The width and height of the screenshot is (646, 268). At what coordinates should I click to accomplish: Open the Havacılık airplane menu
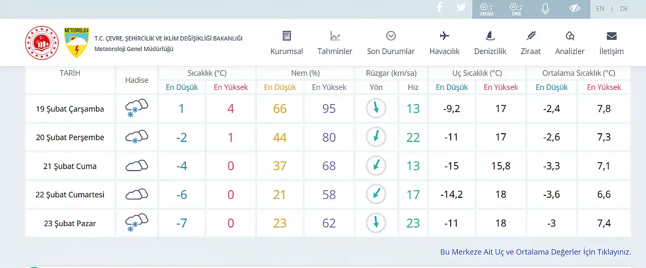445,42
